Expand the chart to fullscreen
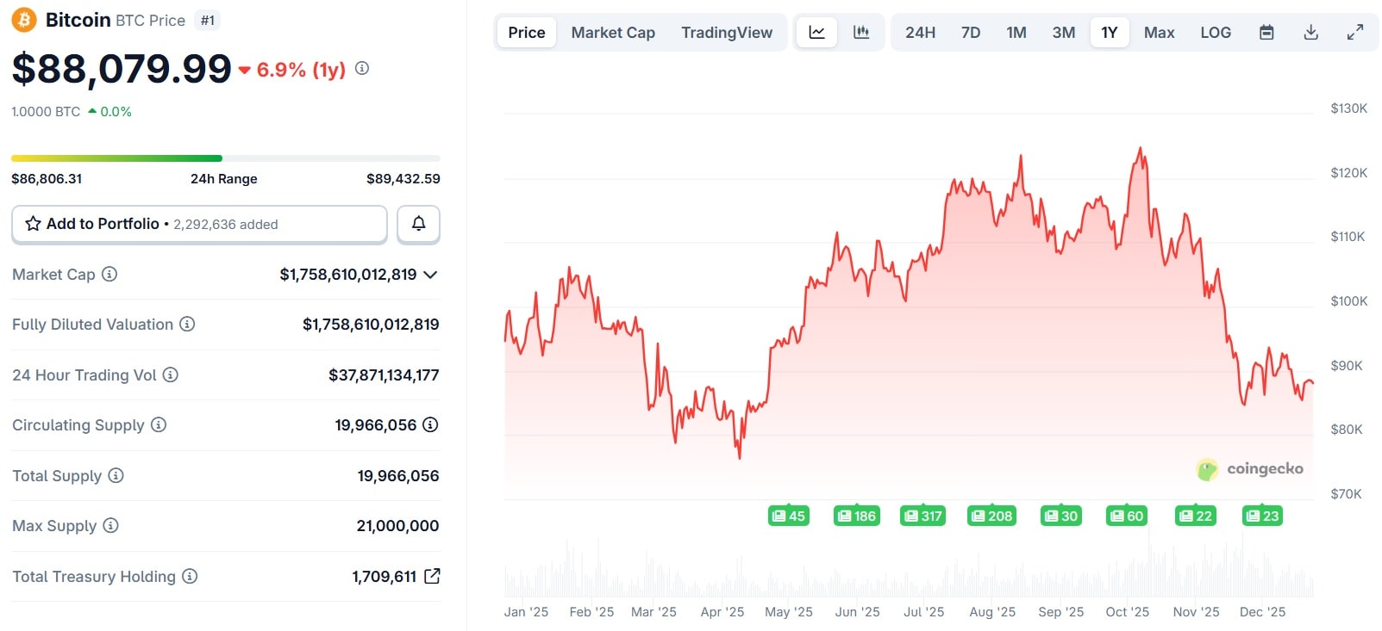Viewport: 1382px width, 631px height. click(1355, 33)
